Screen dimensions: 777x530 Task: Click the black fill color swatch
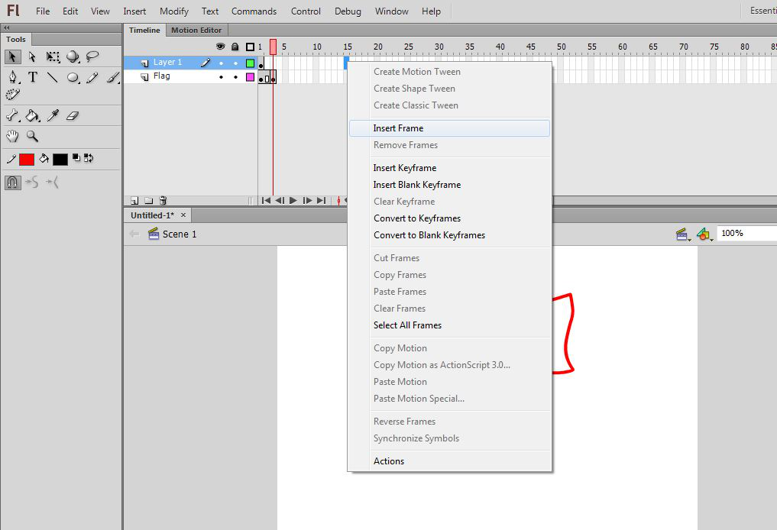click(x=60, y=160)
